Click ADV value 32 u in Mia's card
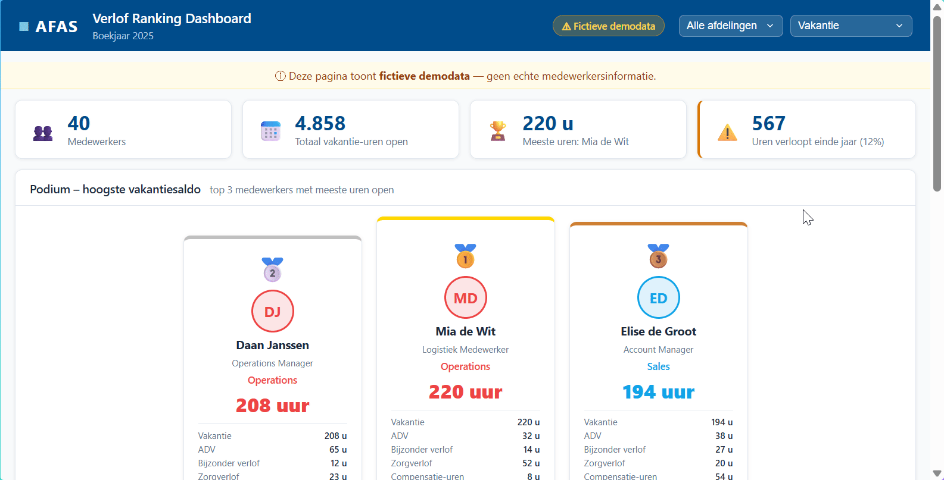944x480 pixels. point(531,436)
